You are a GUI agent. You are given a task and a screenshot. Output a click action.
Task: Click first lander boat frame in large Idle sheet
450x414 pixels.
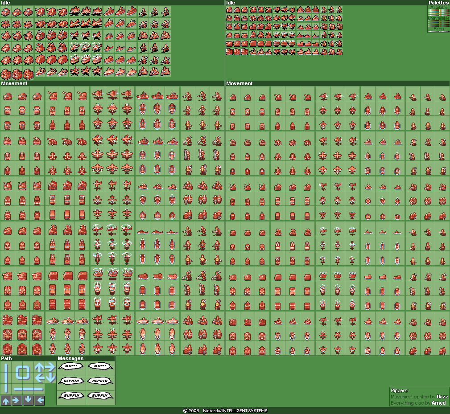coord(109,60)
